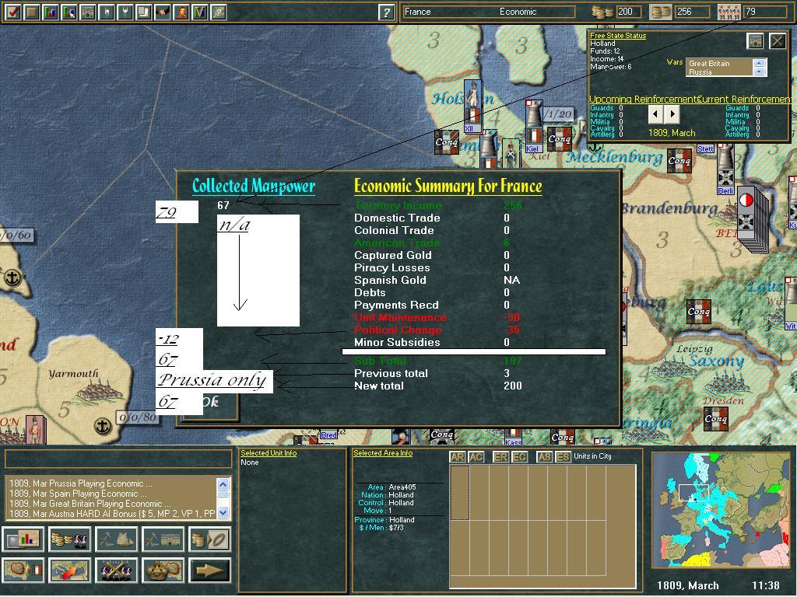The image size is (797, 597).
Task: Click the build ship production button
Action: 117,539
